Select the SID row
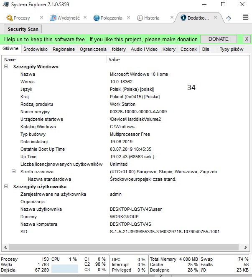The image size is (252, 277). tap(125, 232)
